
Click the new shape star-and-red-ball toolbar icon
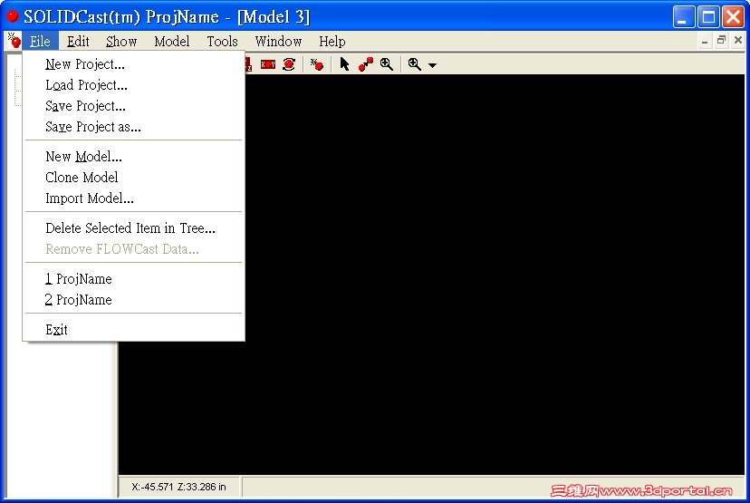pos(317,64)
